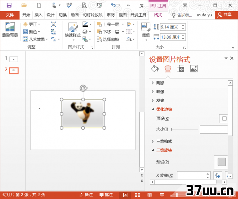Open the Picture tab icon in pane
The image size is (238, 199).
tap(194, 69)
